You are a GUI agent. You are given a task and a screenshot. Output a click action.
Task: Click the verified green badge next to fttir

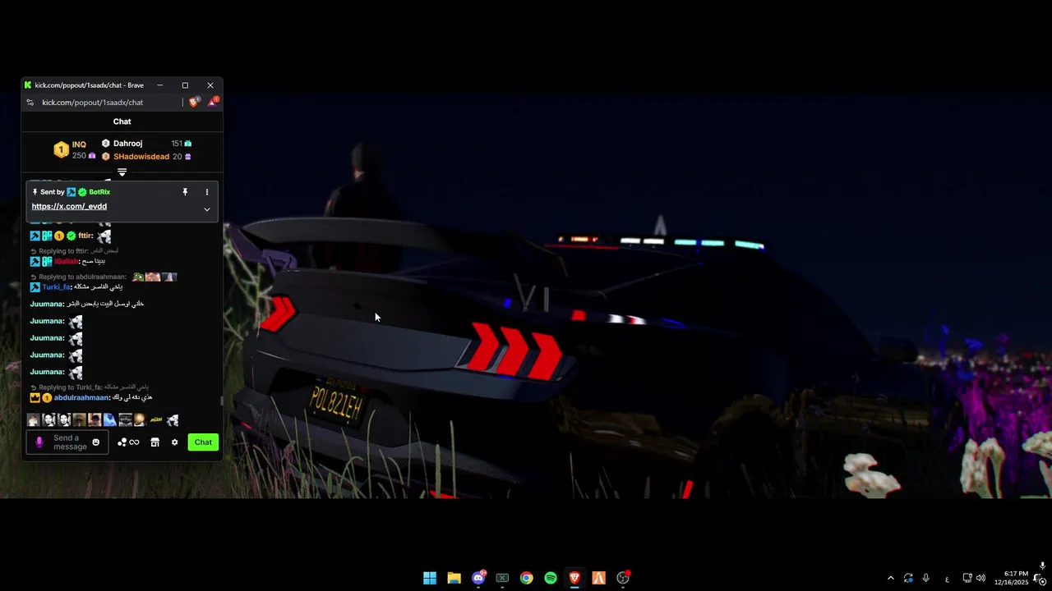[71, 236]
